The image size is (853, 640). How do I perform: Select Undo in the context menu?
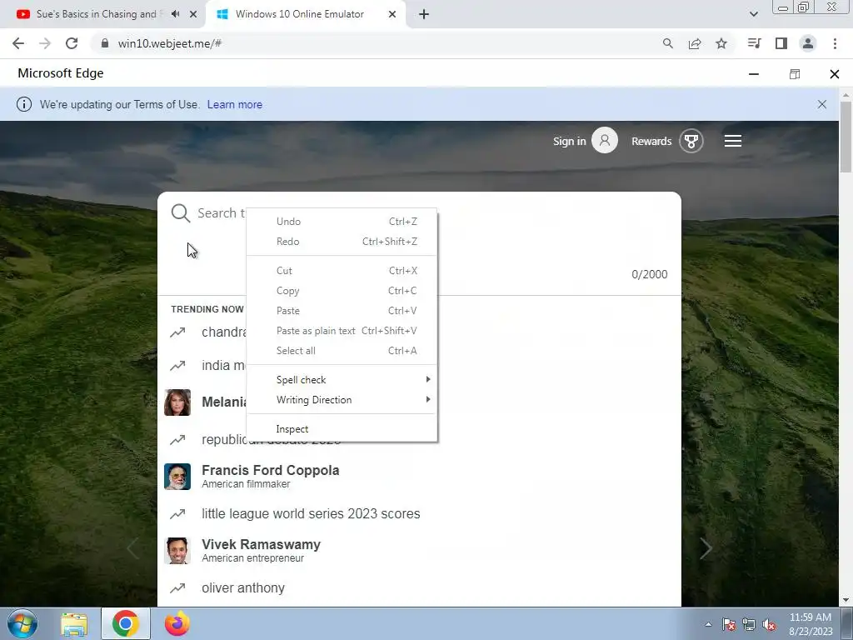342,222
